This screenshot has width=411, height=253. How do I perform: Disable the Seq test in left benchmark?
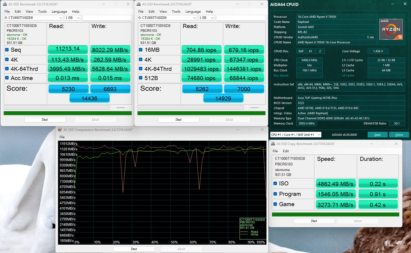[6, 49]
